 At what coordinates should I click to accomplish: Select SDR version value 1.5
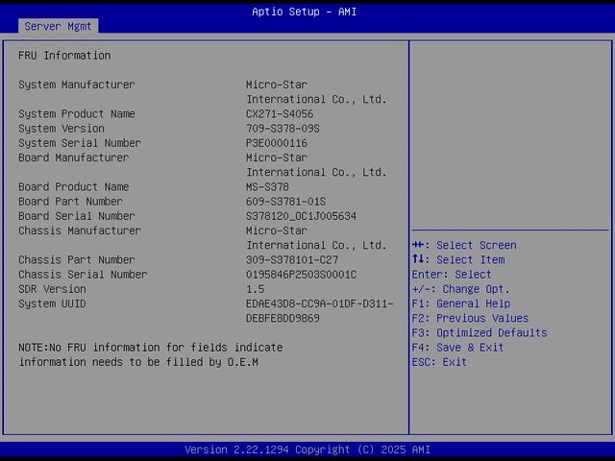(x=255, y=289)
